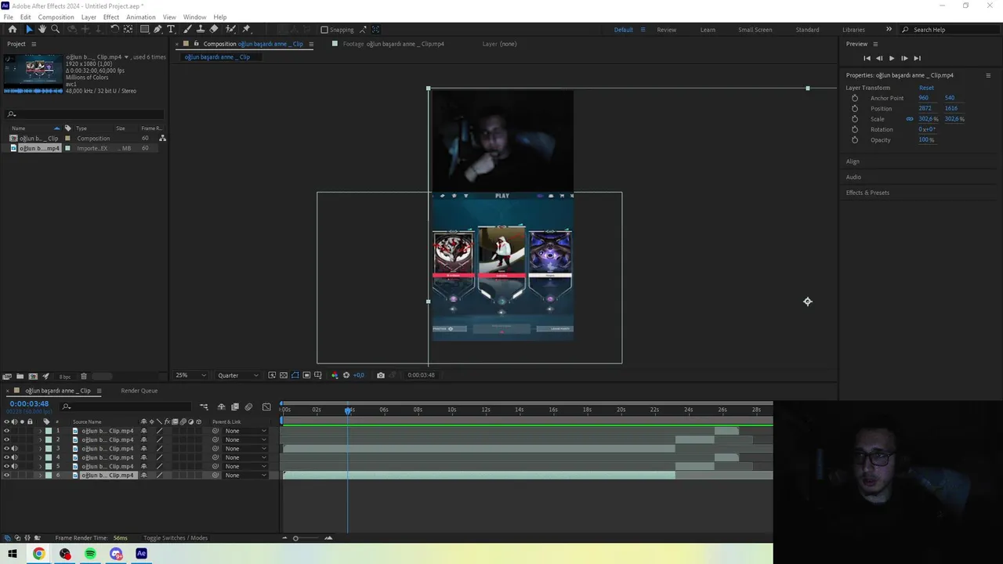The width and height of the screenshot is (1003, 564).
Task: Switch to the Small Screen workspace
Action: click(x=755, y=30)
